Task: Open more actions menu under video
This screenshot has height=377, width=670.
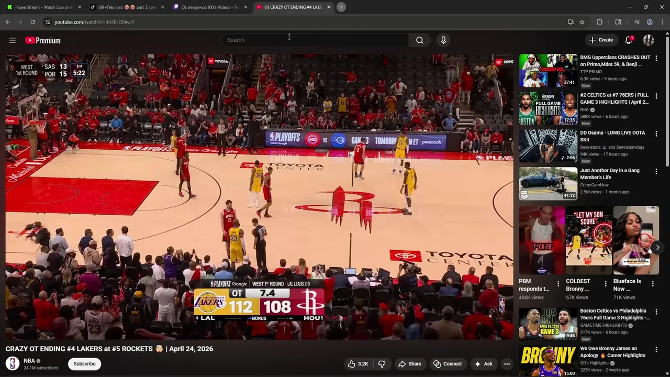Action: 507,364
